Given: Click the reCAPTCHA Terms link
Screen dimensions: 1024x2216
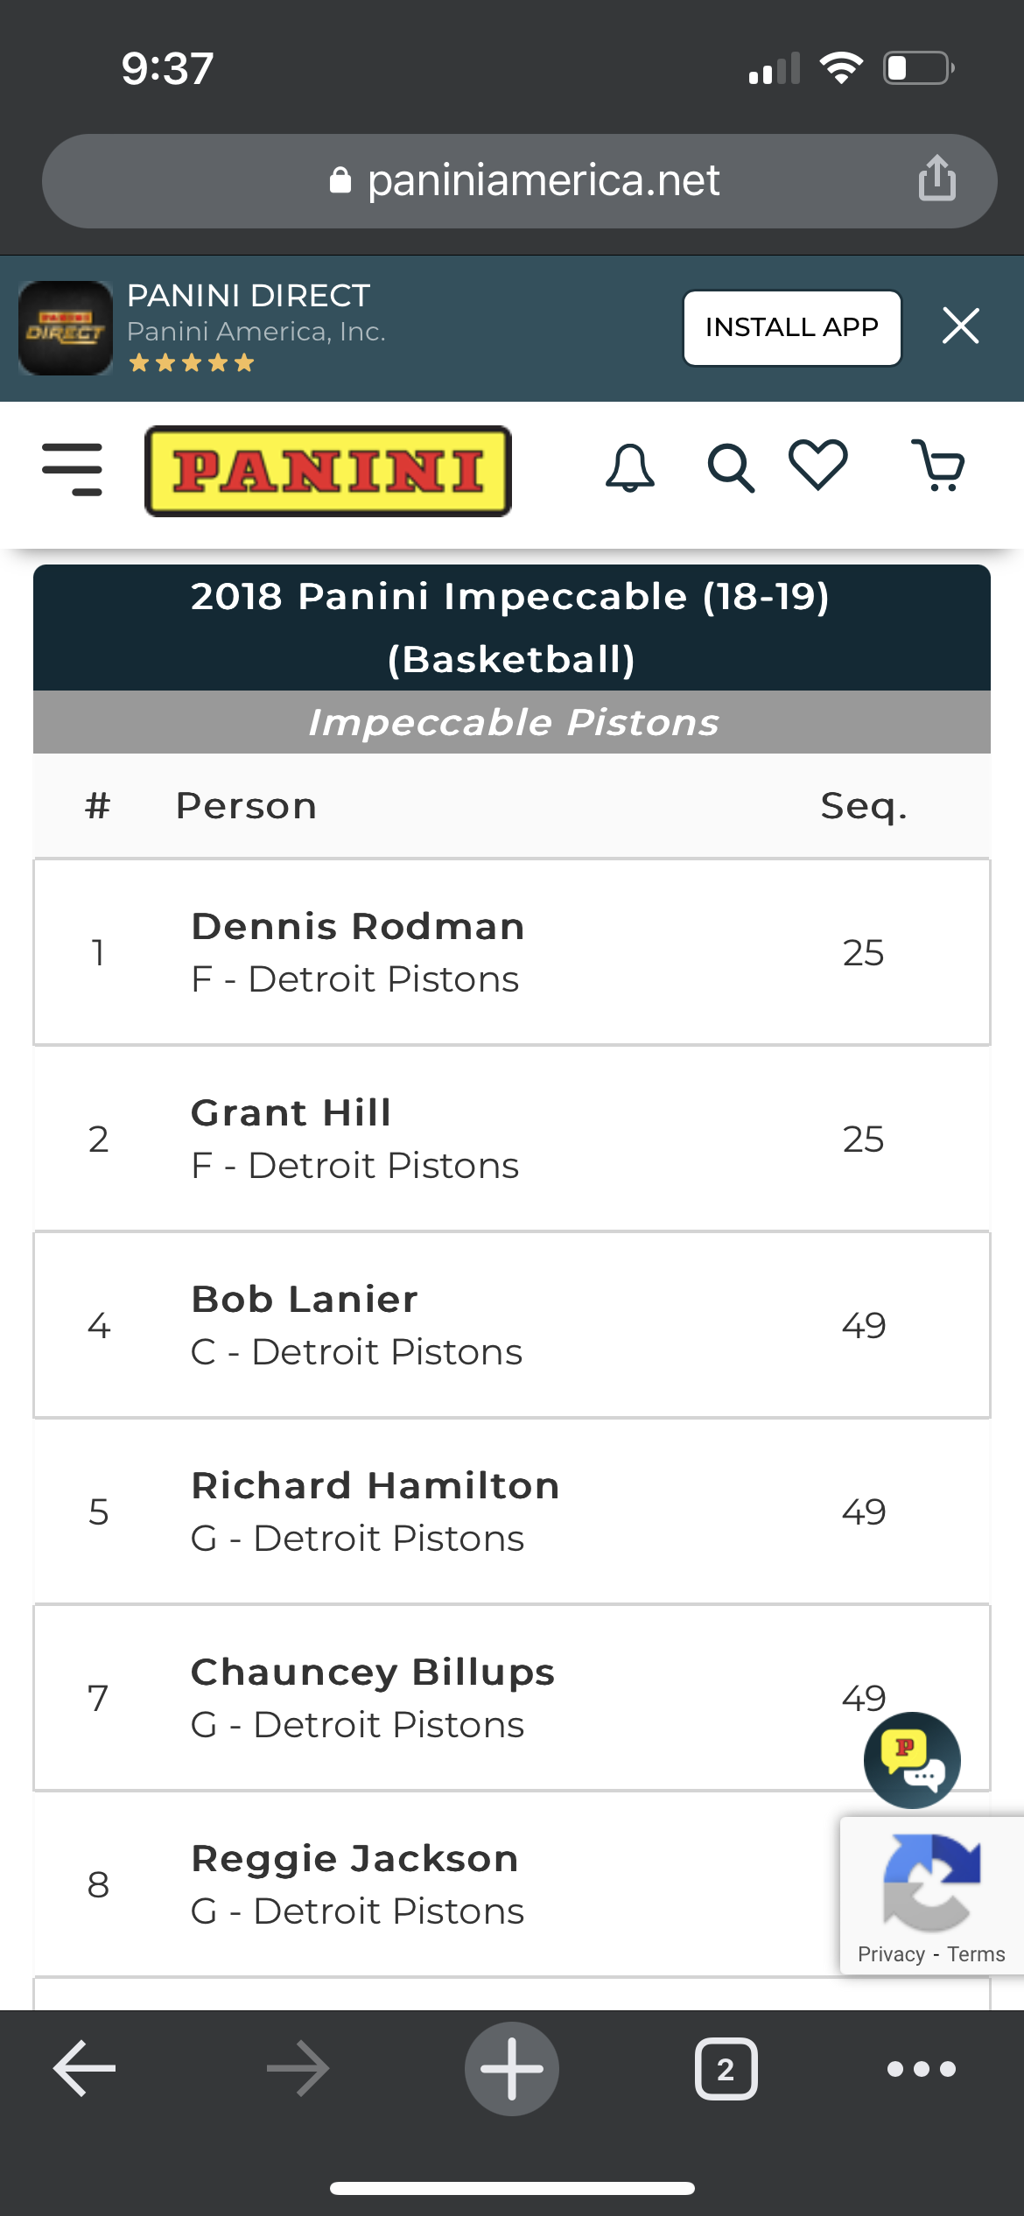Looking at the screenshot, I should (976, 1954).
